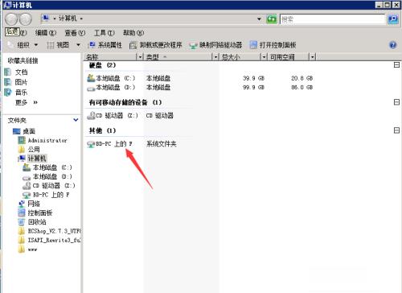Show 更多 favorite links
402x293 pixels.
pos(27,102)
